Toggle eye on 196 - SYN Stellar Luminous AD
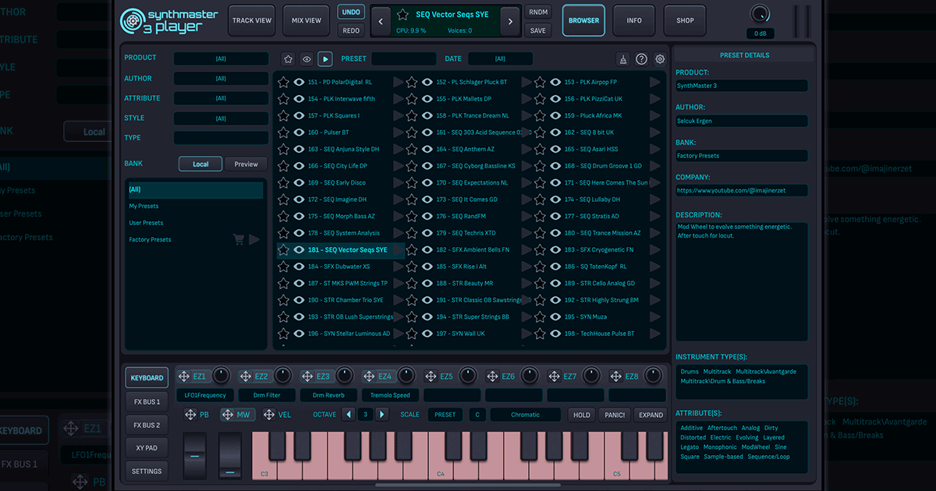 tap(299, 334)
